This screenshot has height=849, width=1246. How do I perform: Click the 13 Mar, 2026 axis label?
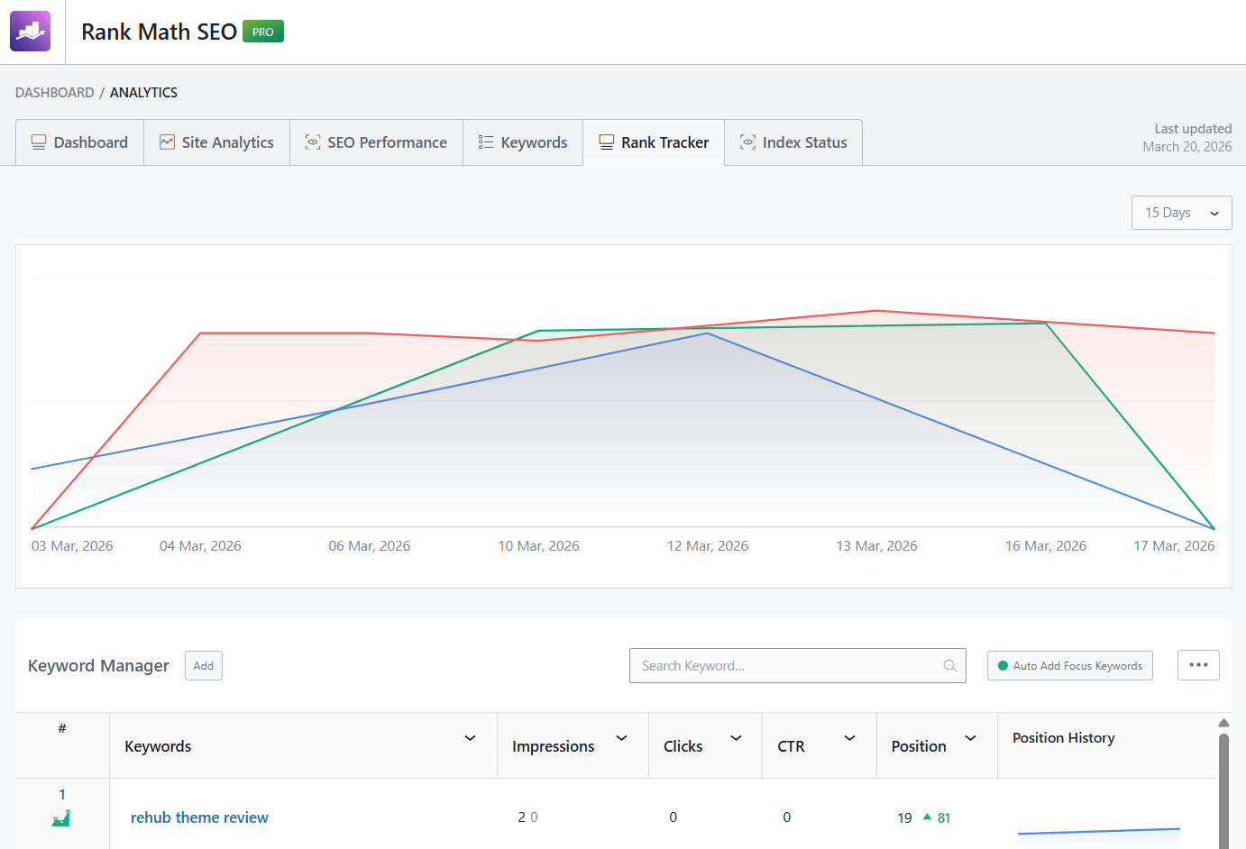[x=876, y=546]
